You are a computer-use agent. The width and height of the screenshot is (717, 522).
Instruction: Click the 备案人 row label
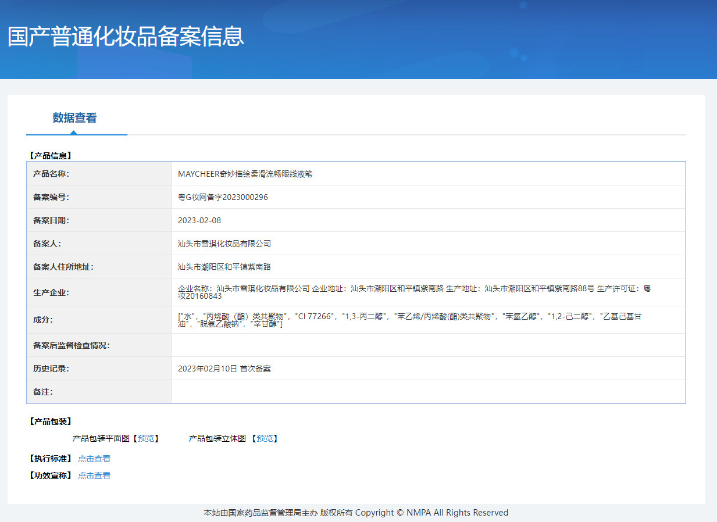point(47,244)
